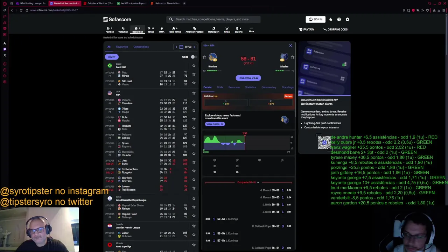Click the Grizzlies team logo

(x=284, y=57)
